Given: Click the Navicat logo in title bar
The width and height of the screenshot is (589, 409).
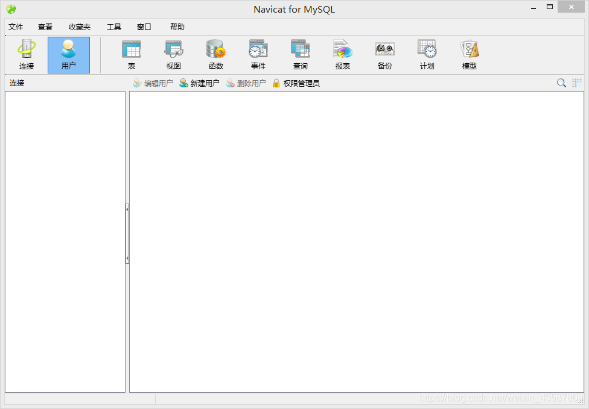Looking at the screenshot, I should coord(11,9).
